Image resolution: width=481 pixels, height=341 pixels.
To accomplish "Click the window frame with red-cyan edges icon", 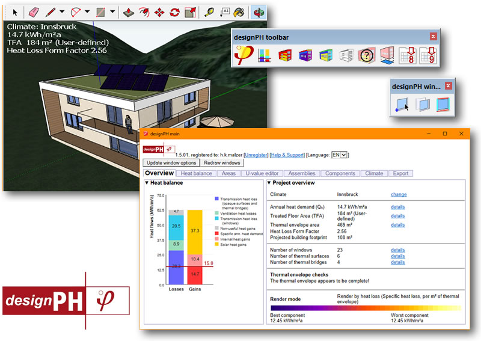I will [443, 105].
